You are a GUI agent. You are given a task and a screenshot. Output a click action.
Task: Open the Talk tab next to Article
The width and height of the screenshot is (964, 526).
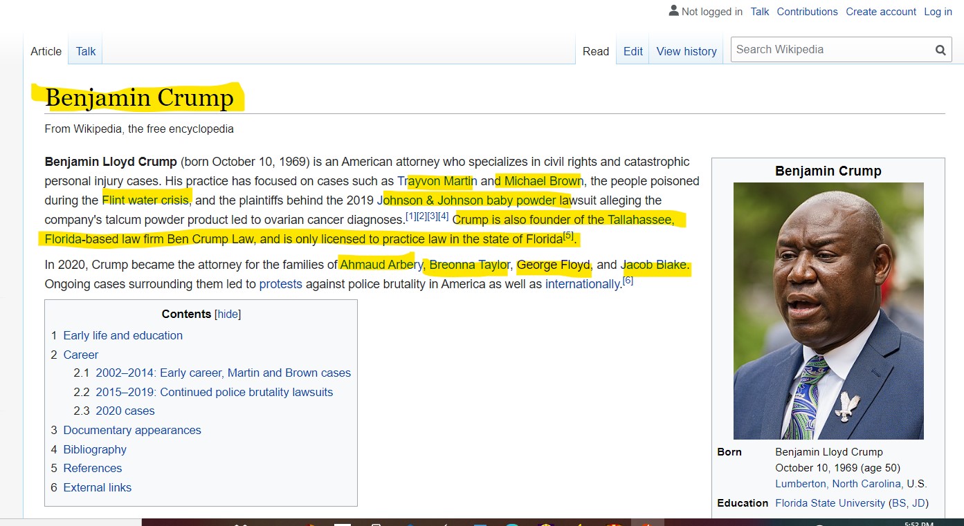[x=86, y=51]
